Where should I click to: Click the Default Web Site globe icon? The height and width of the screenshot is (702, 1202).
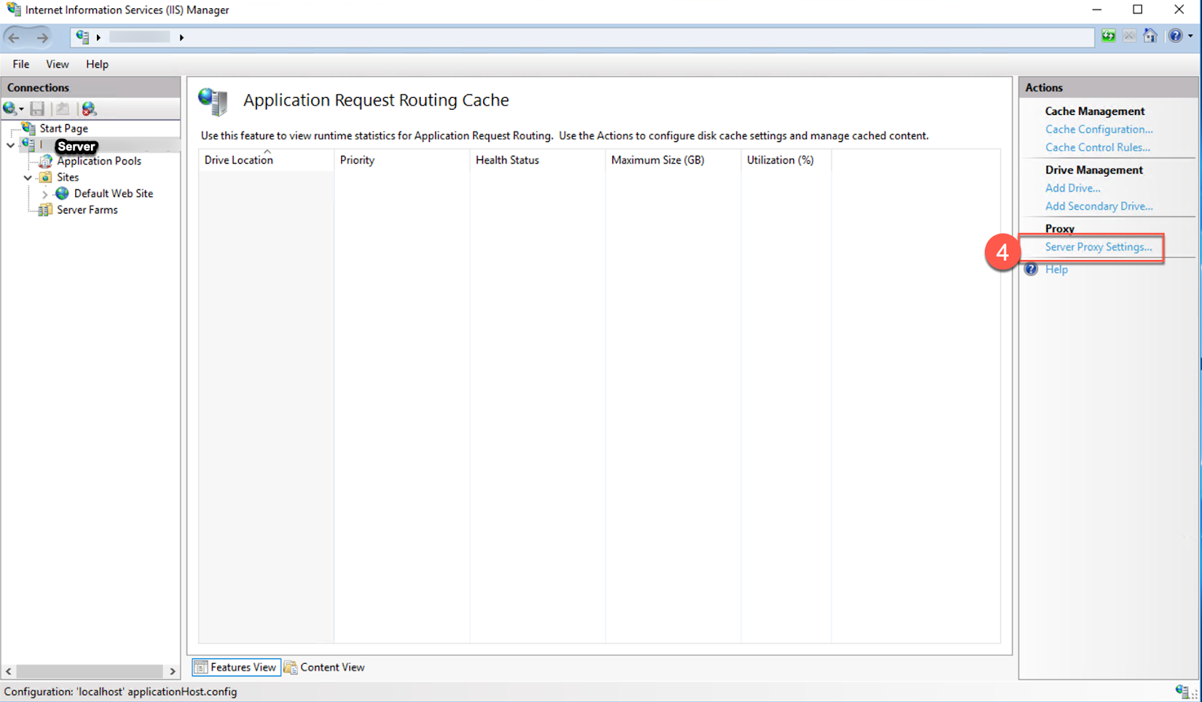62,193
